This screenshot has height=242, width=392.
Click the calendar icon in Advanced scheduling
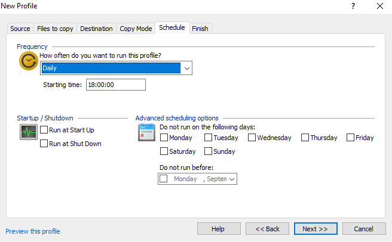[147, 132]
